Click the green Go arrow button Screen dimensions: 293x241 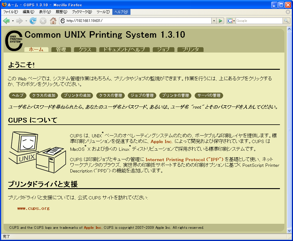[220, 21]
